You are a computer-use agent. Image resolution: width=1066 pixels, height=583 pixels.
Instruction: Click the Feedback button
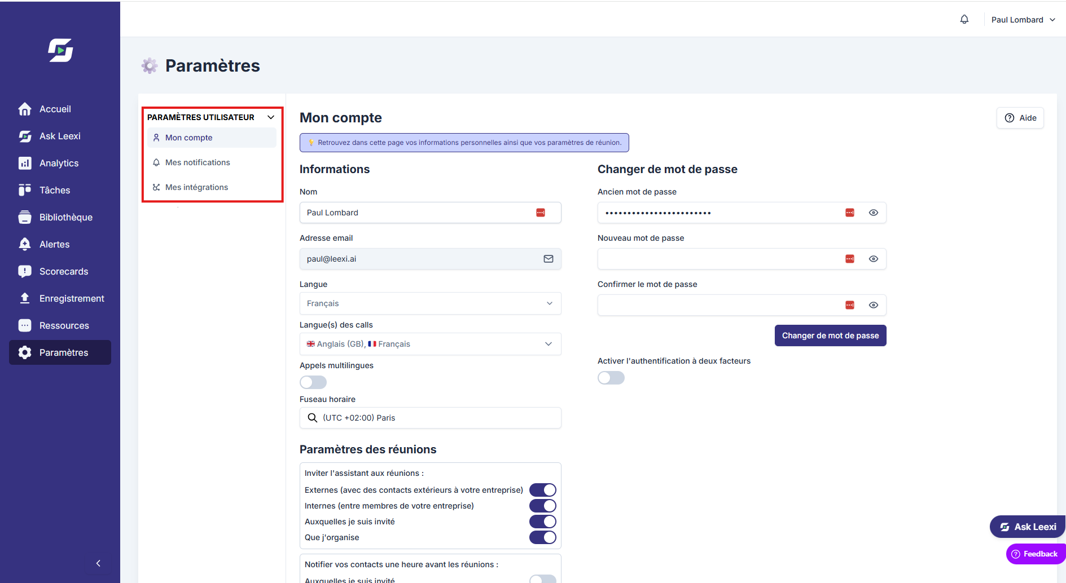coord(1036,554)
